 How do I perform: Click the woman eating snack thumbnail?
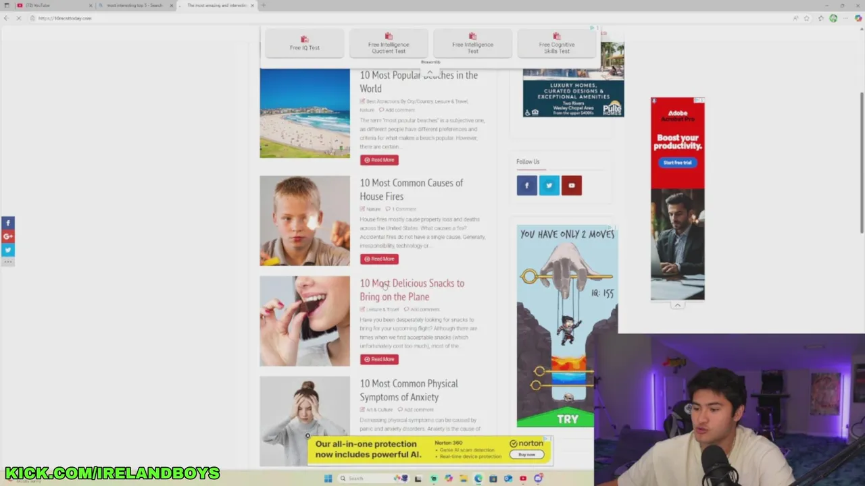tap(305, 321)
